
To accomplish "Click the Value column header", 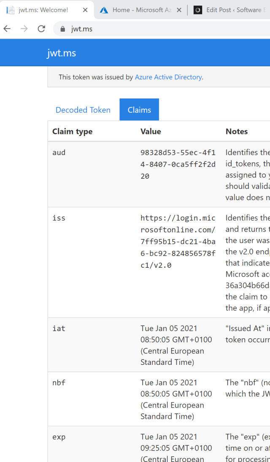I will (x=151, y=131).
